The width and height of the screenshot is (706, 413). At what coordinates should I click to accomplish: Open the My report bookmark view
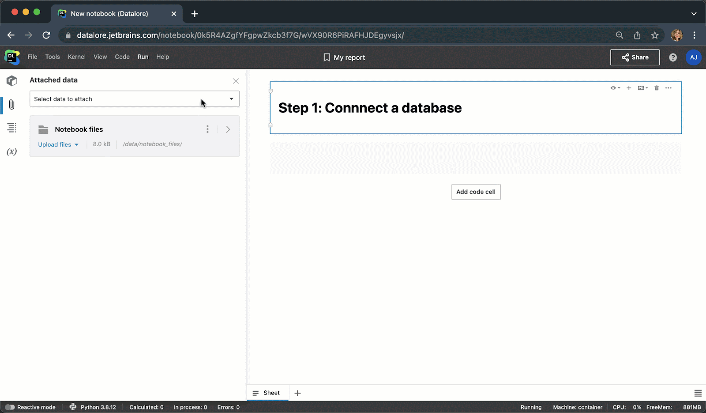[344, 57]
